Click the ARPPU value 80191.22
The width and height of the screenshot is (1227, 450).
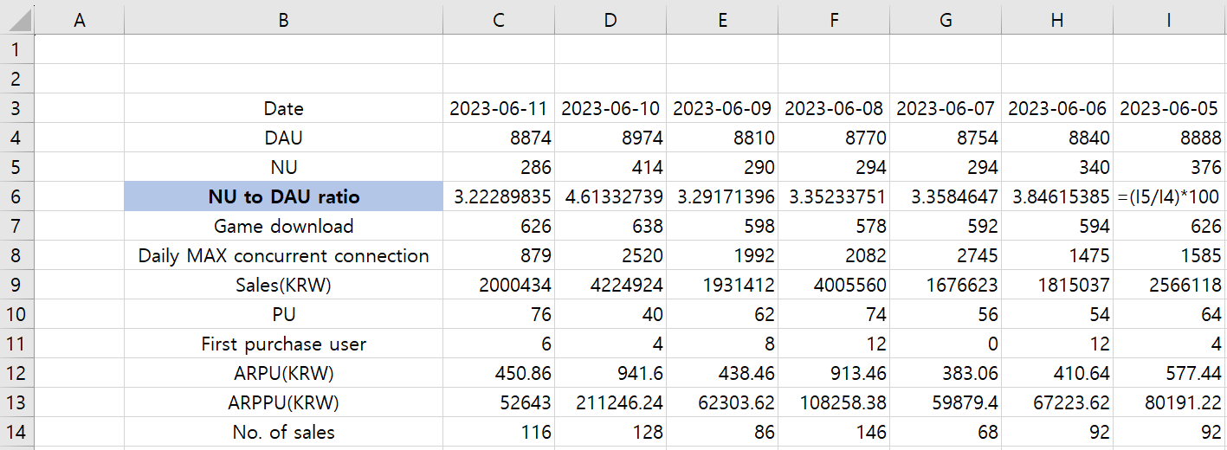(x=1170, y=402)
